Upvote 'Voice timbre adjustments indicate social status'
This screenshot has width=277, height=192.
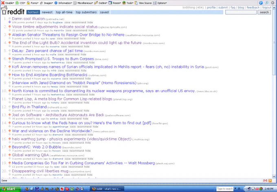click(9, 26)
